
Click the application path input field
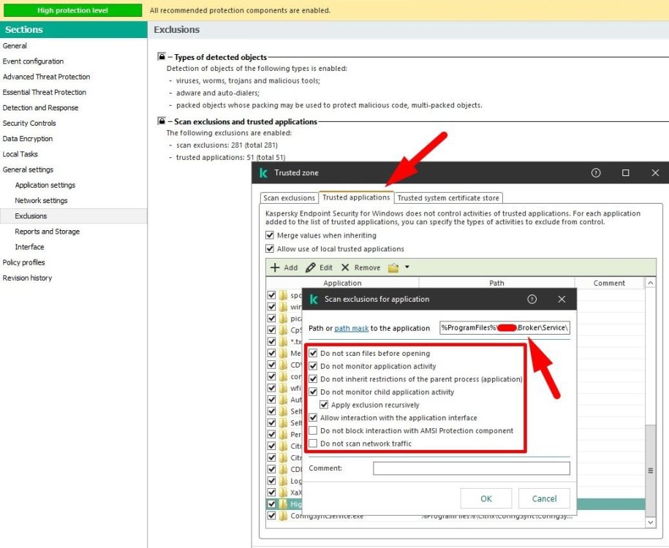tap(504, 327)
